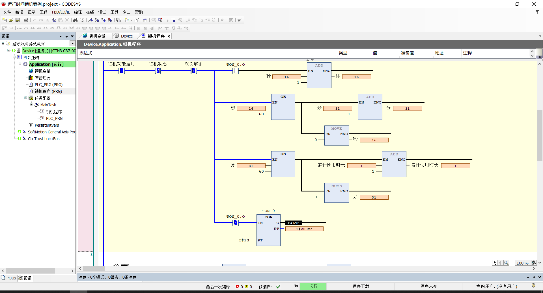Click the Add Object toolbar icon
543x293 pixels.
(127, 20)
